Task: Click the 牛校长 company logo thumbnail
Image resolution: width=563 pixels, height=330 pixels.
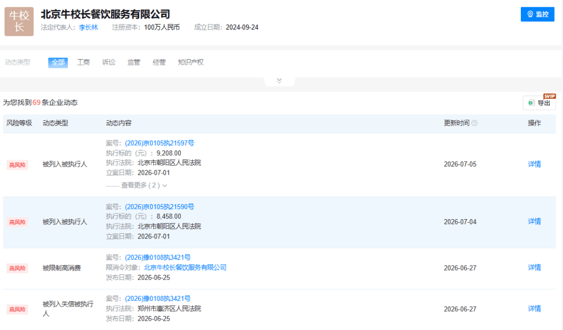Action: pos(19,21)
